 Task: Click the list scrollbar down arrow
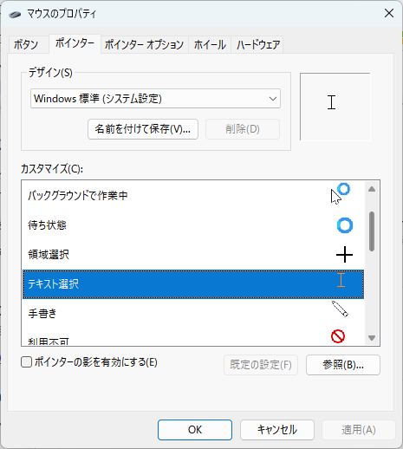pos(372,338)
